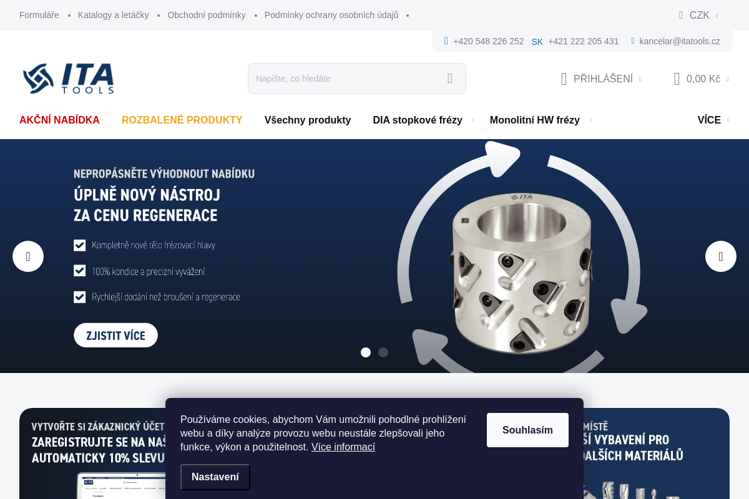Click ZJISTIT VÍCE banner button
The height and width of the screenshot is (499, 749).
tap(116, 335)
